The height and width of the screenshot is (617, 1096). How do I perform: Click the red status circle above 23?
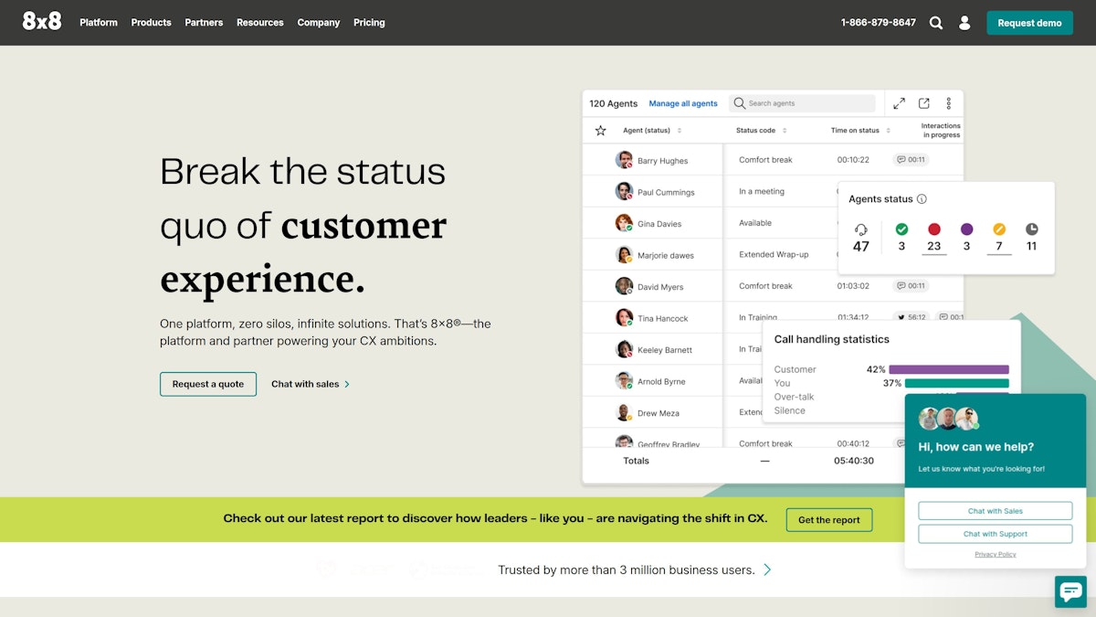click(934, 229)
